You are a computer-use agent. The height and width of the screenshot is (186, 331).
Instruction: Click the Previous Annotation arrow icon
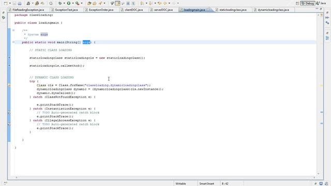pyautogui.click(x=151, y=3)
